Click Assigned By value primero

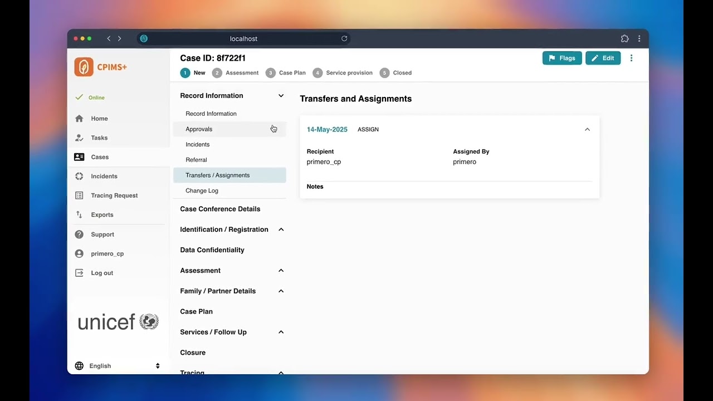[x=465, y=162]
